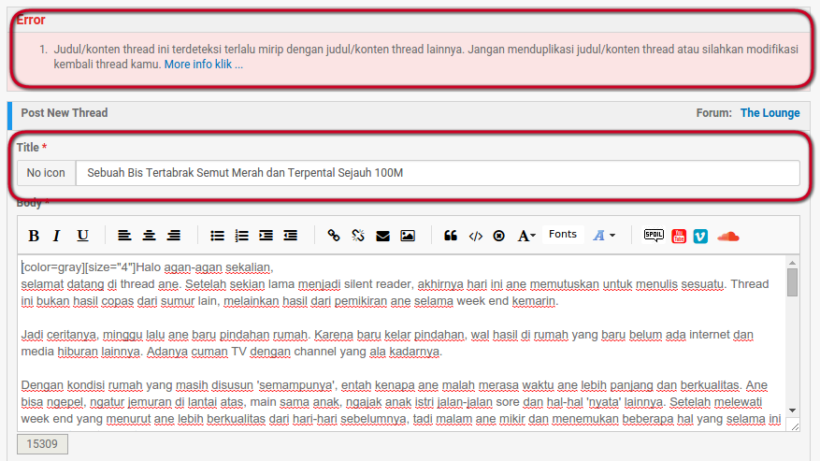820x461 pixels.
Task: Remove link from selected text
Action: point(358,236)
